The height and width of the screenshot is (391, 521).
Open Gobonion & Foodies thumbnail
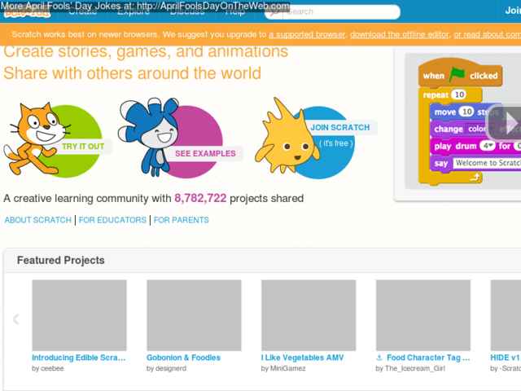pos(194,315)
